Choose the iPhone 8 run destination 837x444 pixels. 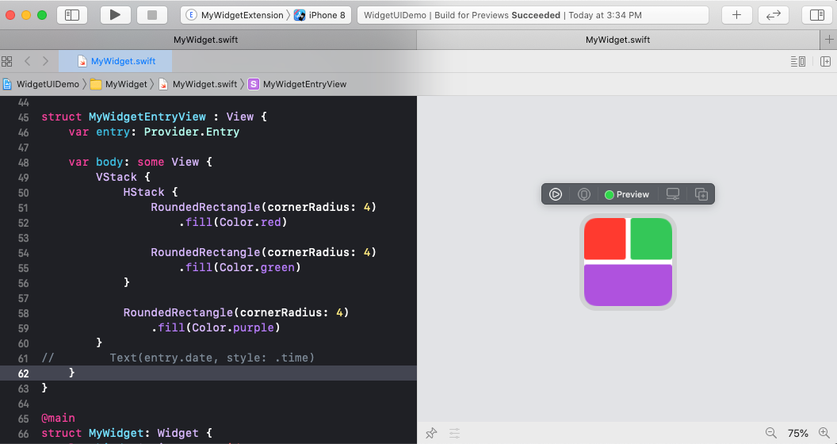[x=319, y=15]
